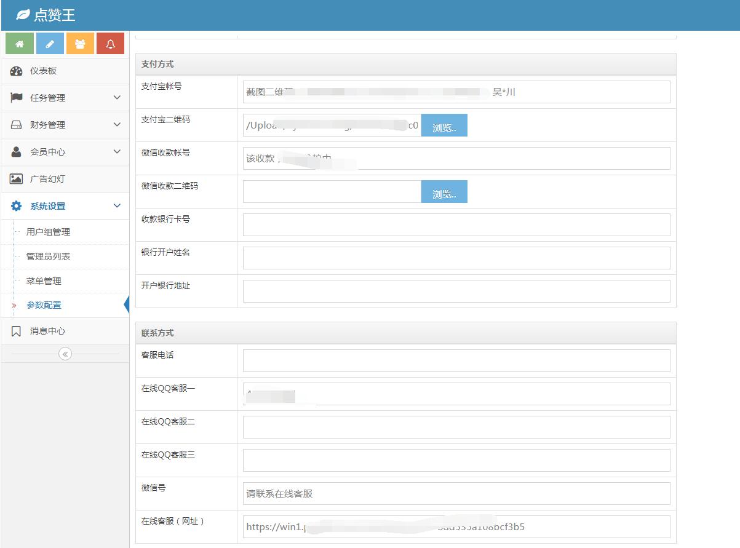The image size is (740, 548).
Task: Open 用户组管理 submenu item
Action: [48, 232]
